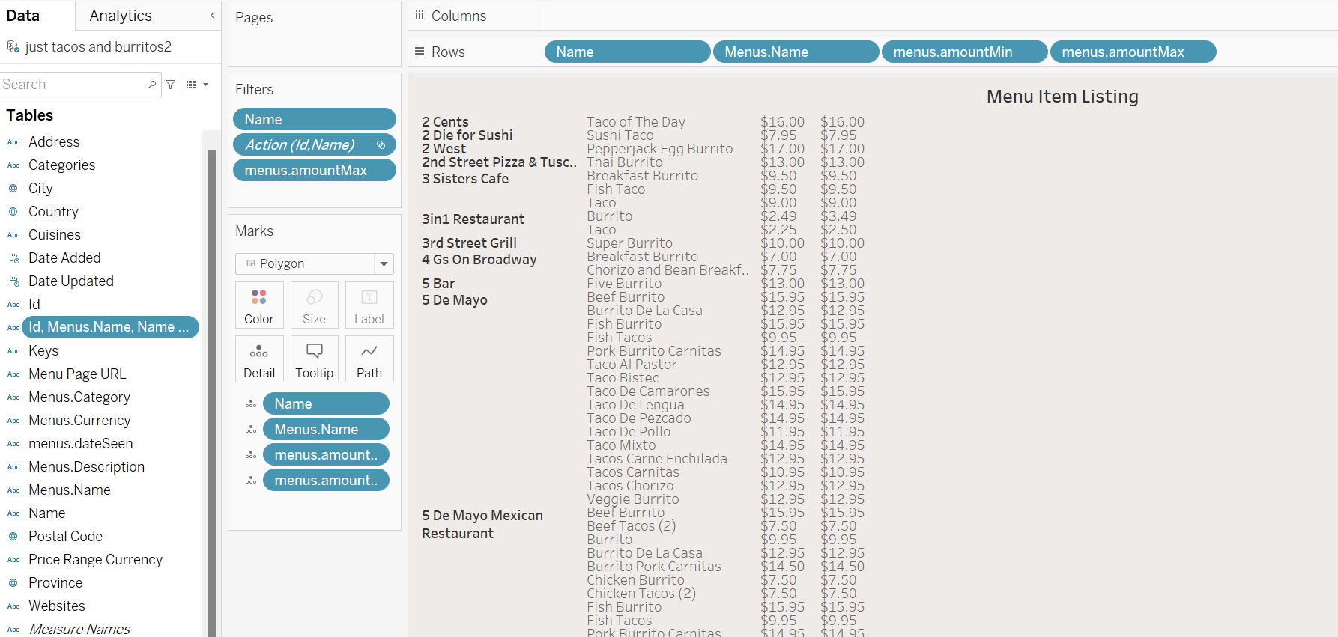Click the 4 Gs On Broadway row header
Viewport: 1338px width, 637px height.
[479, 260]
